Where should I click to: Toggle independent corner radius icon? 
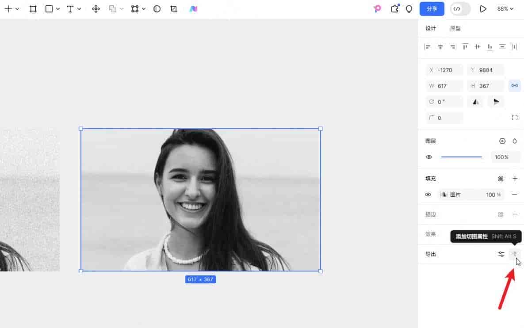point(515,118)
